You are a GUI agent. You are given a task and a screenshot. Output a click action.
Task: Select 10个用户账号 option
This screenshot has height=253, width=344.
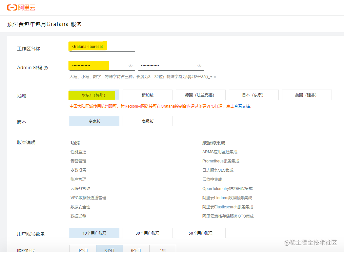(94, 233)
